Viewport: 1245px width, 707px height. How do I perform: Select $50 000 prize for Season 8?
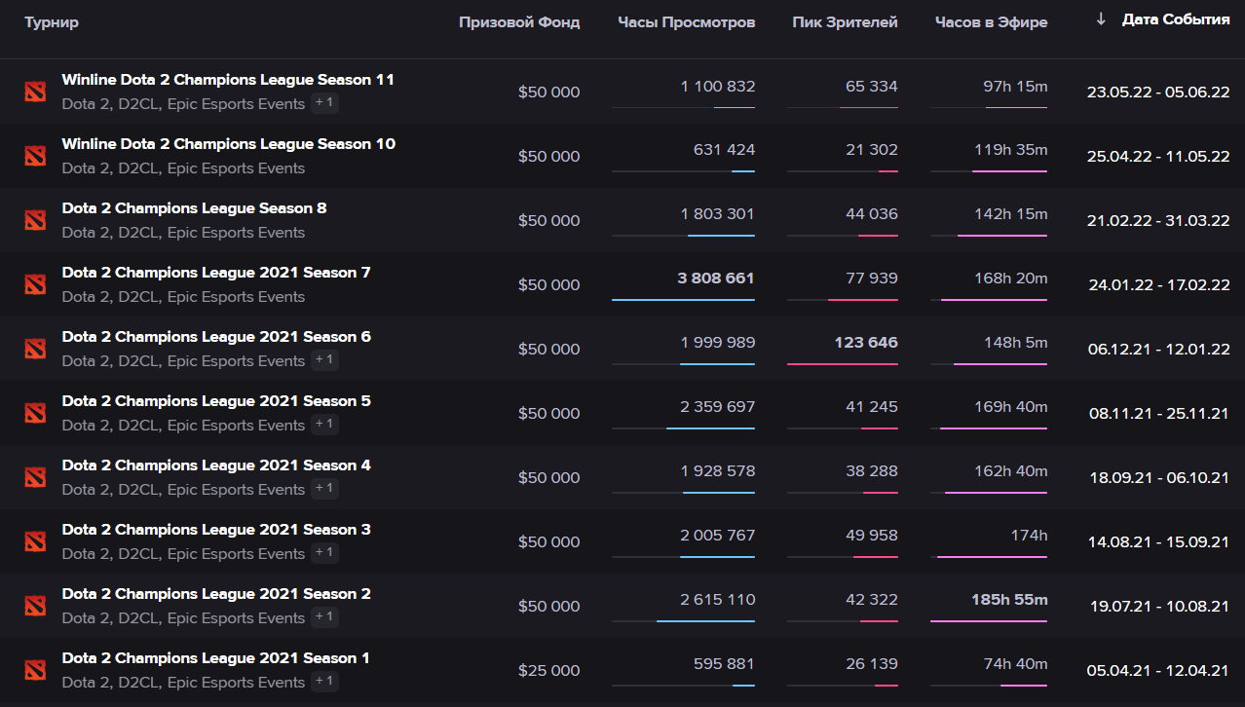[548, 220]
